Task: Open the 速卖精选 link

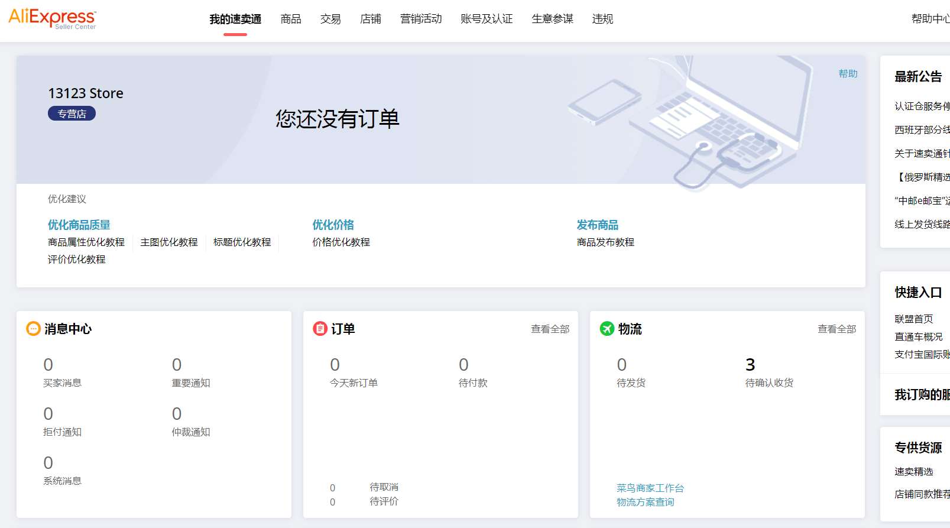Action: click(x=914, y=471)
